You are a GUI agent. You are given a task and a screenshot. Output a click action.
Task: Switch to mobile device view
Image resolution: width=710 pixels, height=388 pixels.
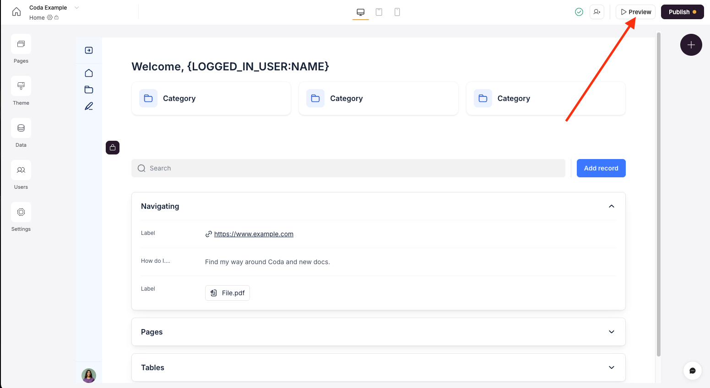(x=397, y=12)
